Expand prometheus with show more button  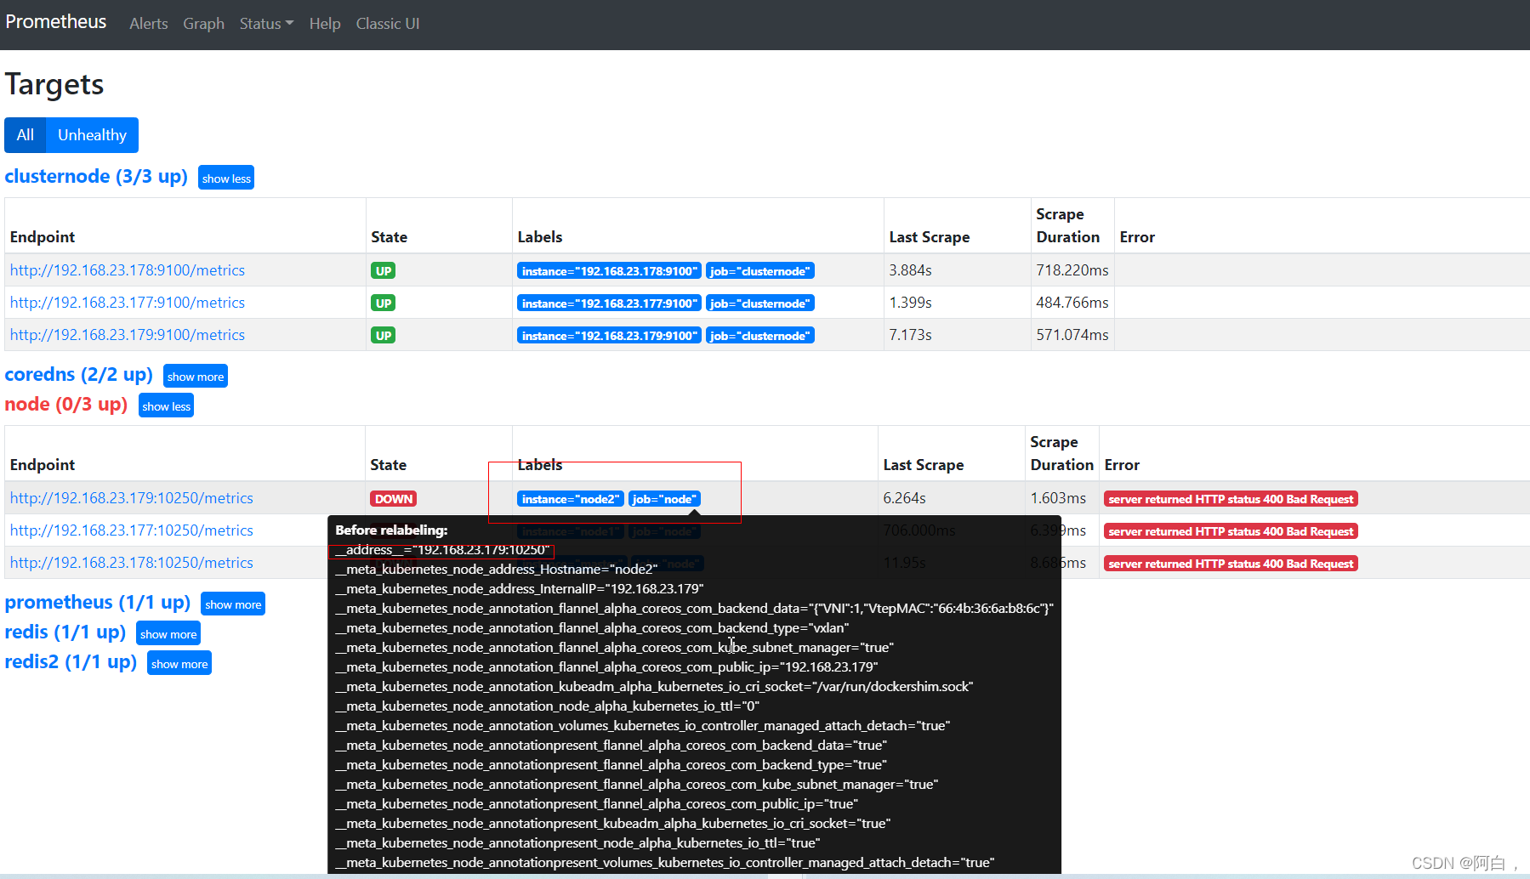pyautogui.click(x=233, y=604)
